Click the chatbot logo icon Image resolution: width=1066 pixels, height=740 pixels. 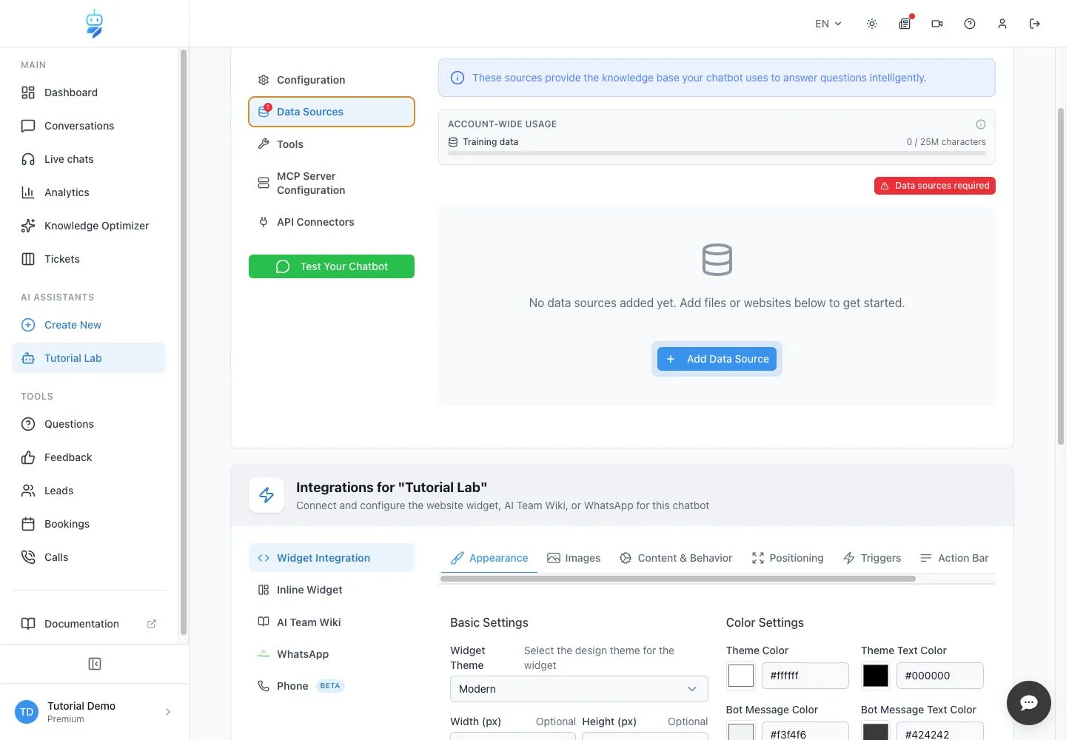pyautogui.click(x=94, y=24)
